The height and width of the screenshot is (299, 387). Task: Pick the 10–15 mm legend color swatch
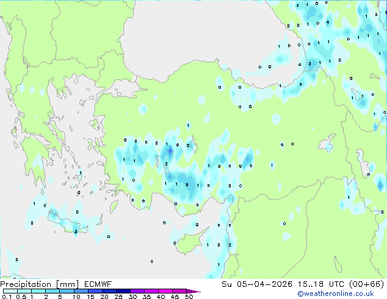coord(81,291)
